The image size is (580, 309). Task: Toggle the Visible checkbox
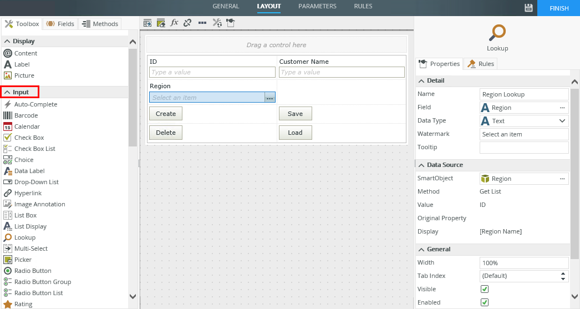pyautogui.click(x=484, y=289)
